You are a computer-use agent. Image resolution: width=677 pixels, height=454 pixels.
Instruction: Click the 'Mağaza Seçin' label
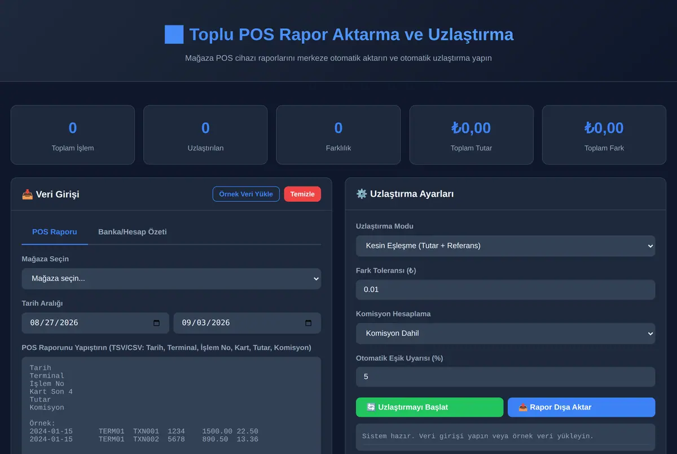coord(45,259)
